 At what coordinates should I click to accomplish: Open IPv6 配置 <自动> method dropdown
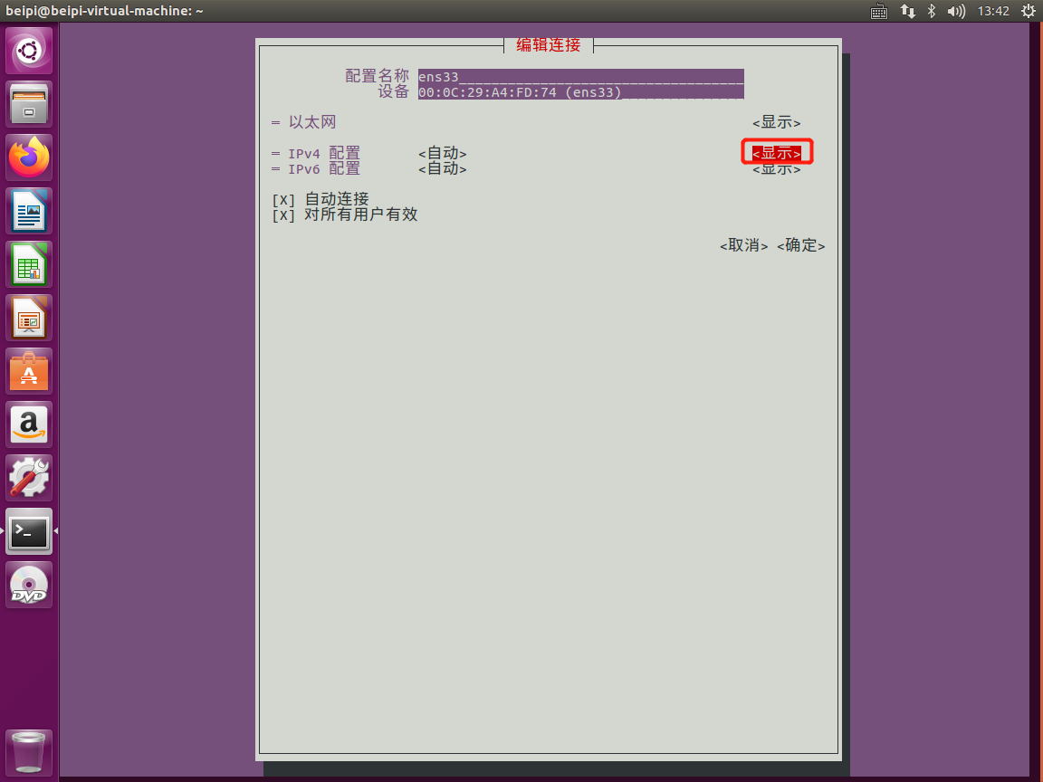(x=443, y=169)
